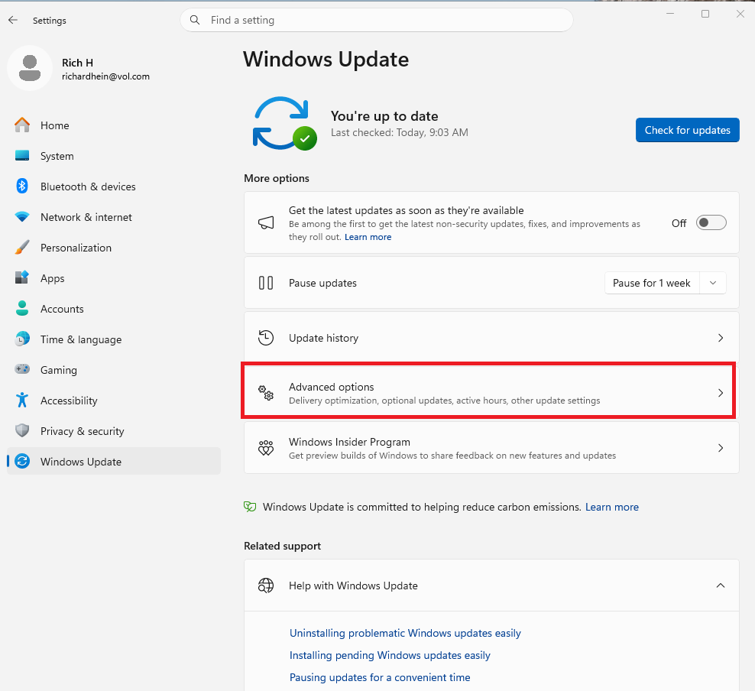Click the search magnifier icon
This screenshot has height=691, width=755.
point(195,20)
